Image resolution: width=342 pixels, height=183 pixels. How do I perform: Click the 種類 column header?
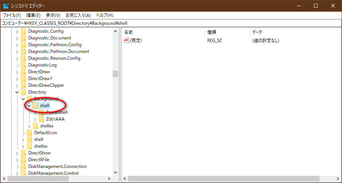click(212, 32)
